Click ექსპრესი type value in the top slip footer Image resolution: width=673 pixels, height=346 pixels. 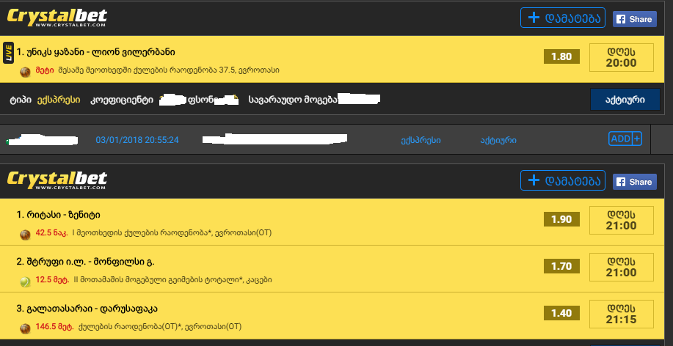(59, 100)
